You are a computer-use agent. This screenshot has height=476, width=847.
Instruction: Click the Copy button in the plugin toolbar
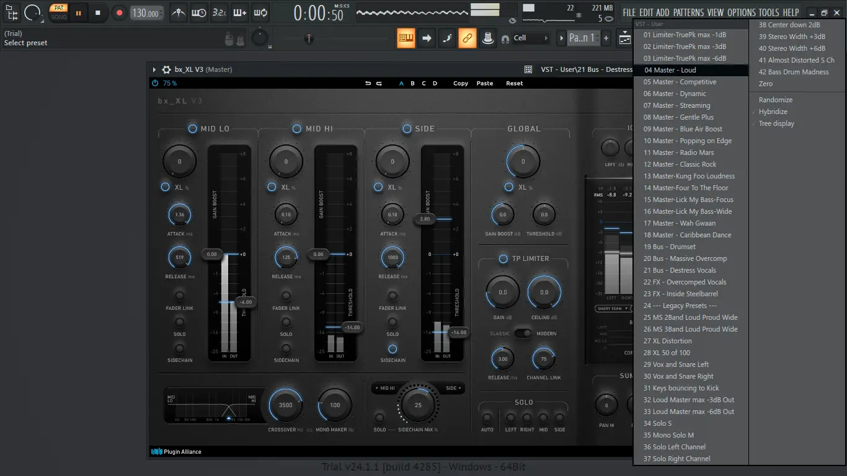[x=461, y=83]
